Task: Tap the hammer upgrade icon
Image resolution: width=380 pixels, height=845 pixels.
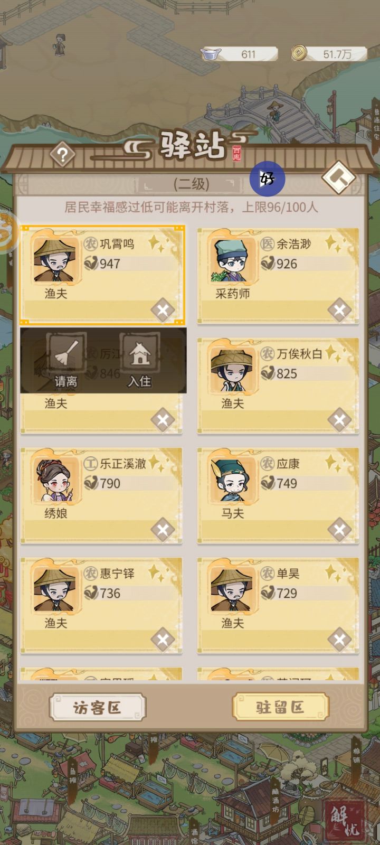Action: click(x=338, y=177)
